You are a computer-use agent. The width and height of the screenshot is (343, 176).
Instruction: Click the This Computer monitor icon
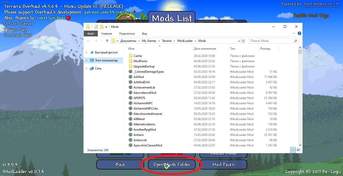92,60
